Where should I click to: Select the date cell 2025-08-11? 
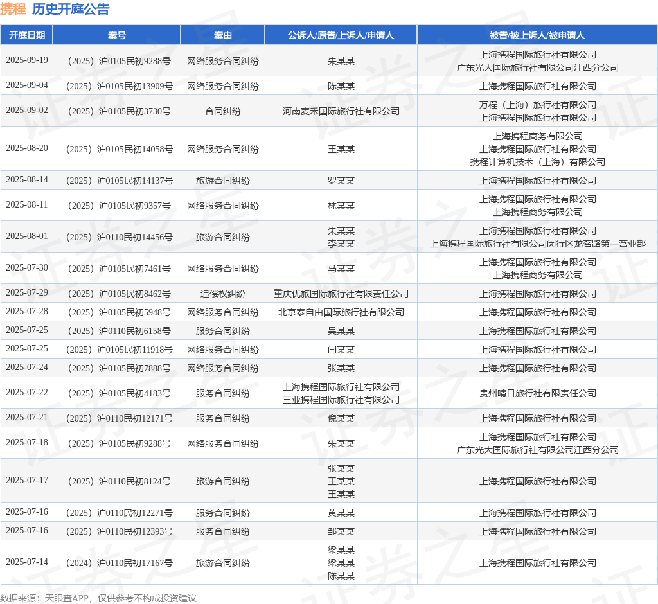tap(27, 205)
